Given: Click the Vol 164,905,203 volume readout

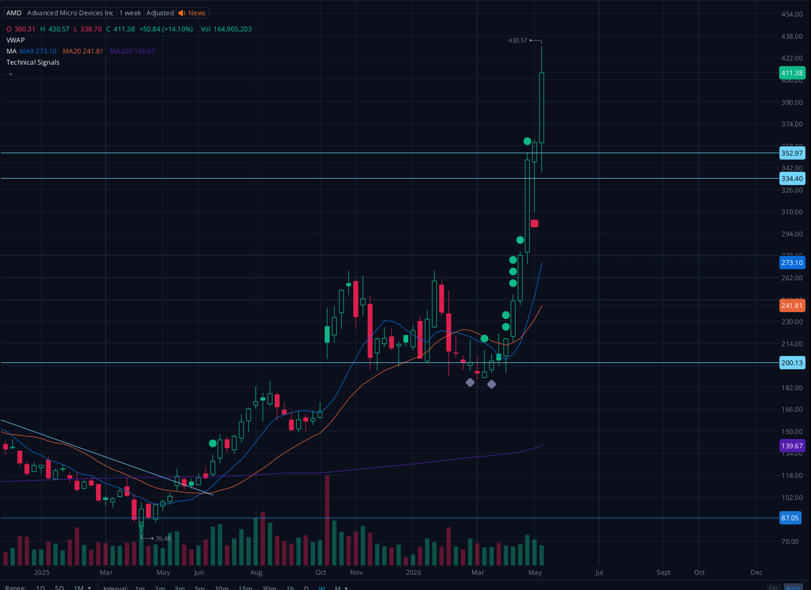Looking at the screenshot, I should (x=226, y=29).
